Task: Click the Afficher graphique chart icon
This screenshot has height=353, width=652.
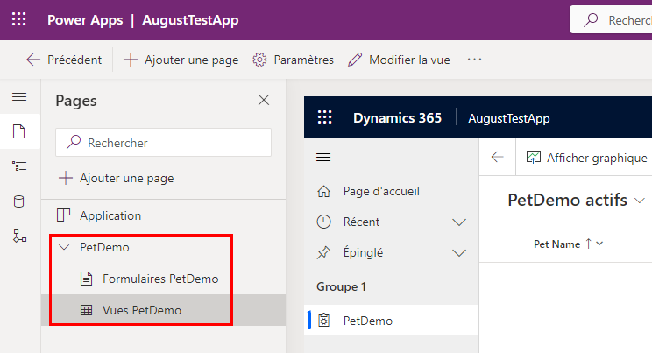Action: click(533, 157)
